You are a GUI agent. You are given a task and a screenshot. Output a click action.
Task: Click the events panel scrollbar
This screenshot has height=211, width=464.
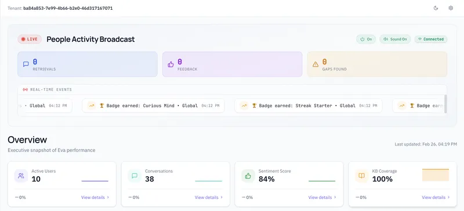click(445, 104)
